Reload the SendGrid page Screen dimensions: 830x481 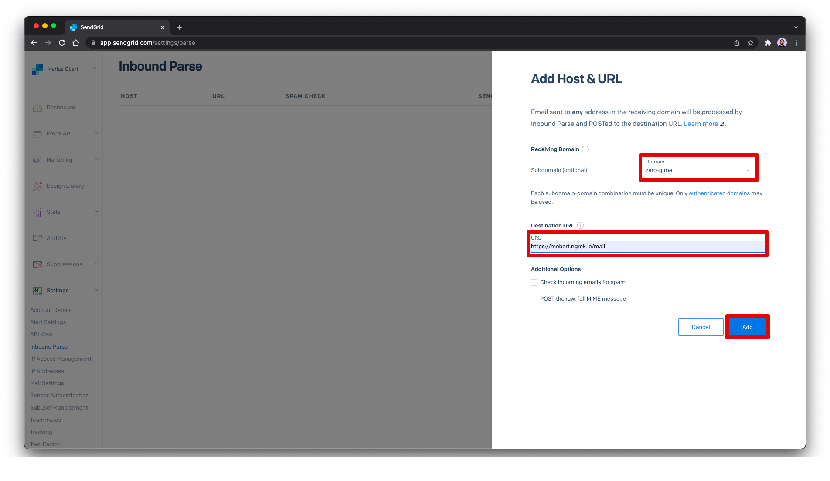[x=62, y=43]
